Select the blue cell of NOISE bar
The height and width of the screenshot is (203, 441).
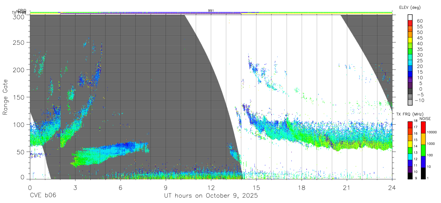coord(423,161)
